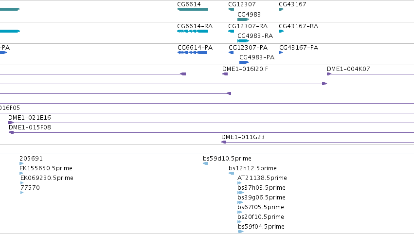Select the CG6614 gene glyph
This screenshot has height=234, width=414.
(x=193, y=9)
